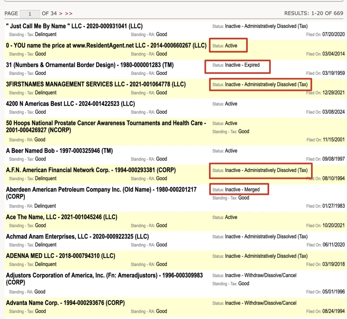Click the page number input field

[30, 14]
